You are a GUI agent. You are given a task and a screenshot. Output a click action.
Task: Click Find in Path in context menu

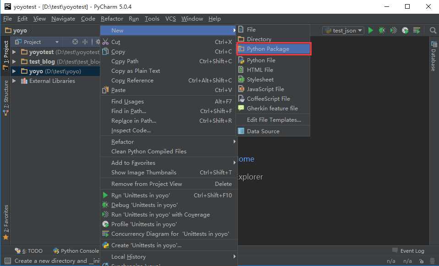[169, 111]
